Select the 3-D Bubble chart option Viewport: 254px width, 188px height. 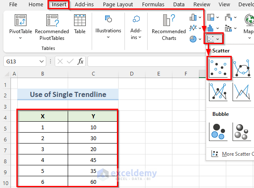point(242,132)
